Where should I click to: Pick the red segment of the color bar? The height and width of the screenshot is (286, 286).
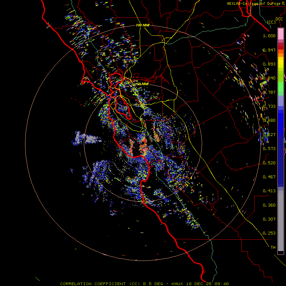coord(281,47)
